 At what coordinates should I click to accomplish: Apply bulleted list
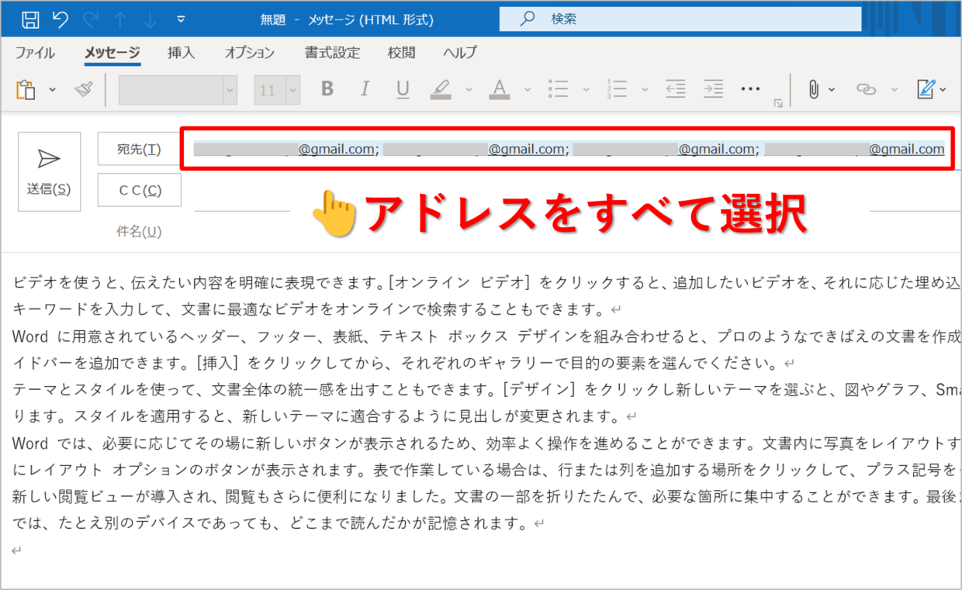(558, 90)
